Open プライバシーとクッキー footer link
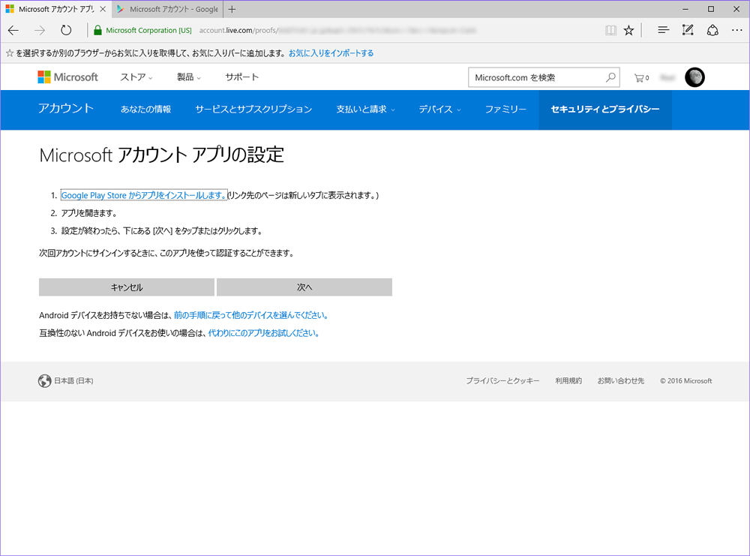750x556 pixels. 502,381
